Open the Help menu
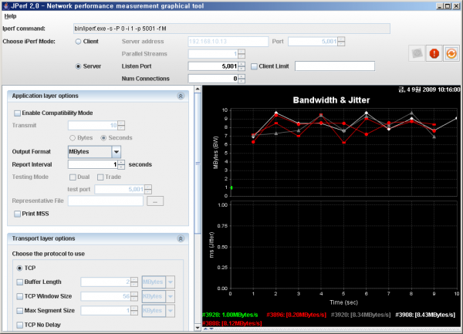This screenshot has width=463, height=334. tap(10, 16)
